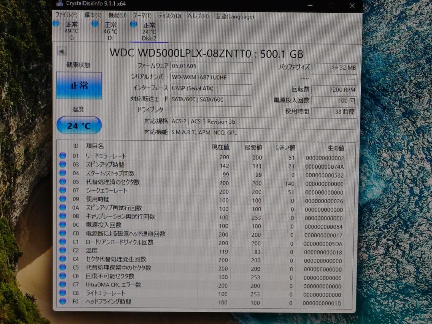Click the 生の値 column header

point(336,148)
